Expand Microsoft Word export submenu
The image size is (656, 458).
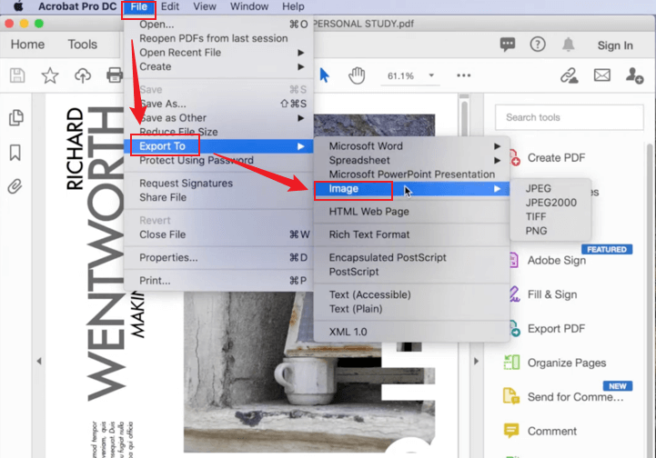pyautogui.click(x=497, y=146)
